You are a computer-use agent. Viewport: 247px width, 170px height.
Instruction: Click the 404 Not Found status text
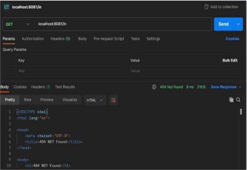coord(171,87)
